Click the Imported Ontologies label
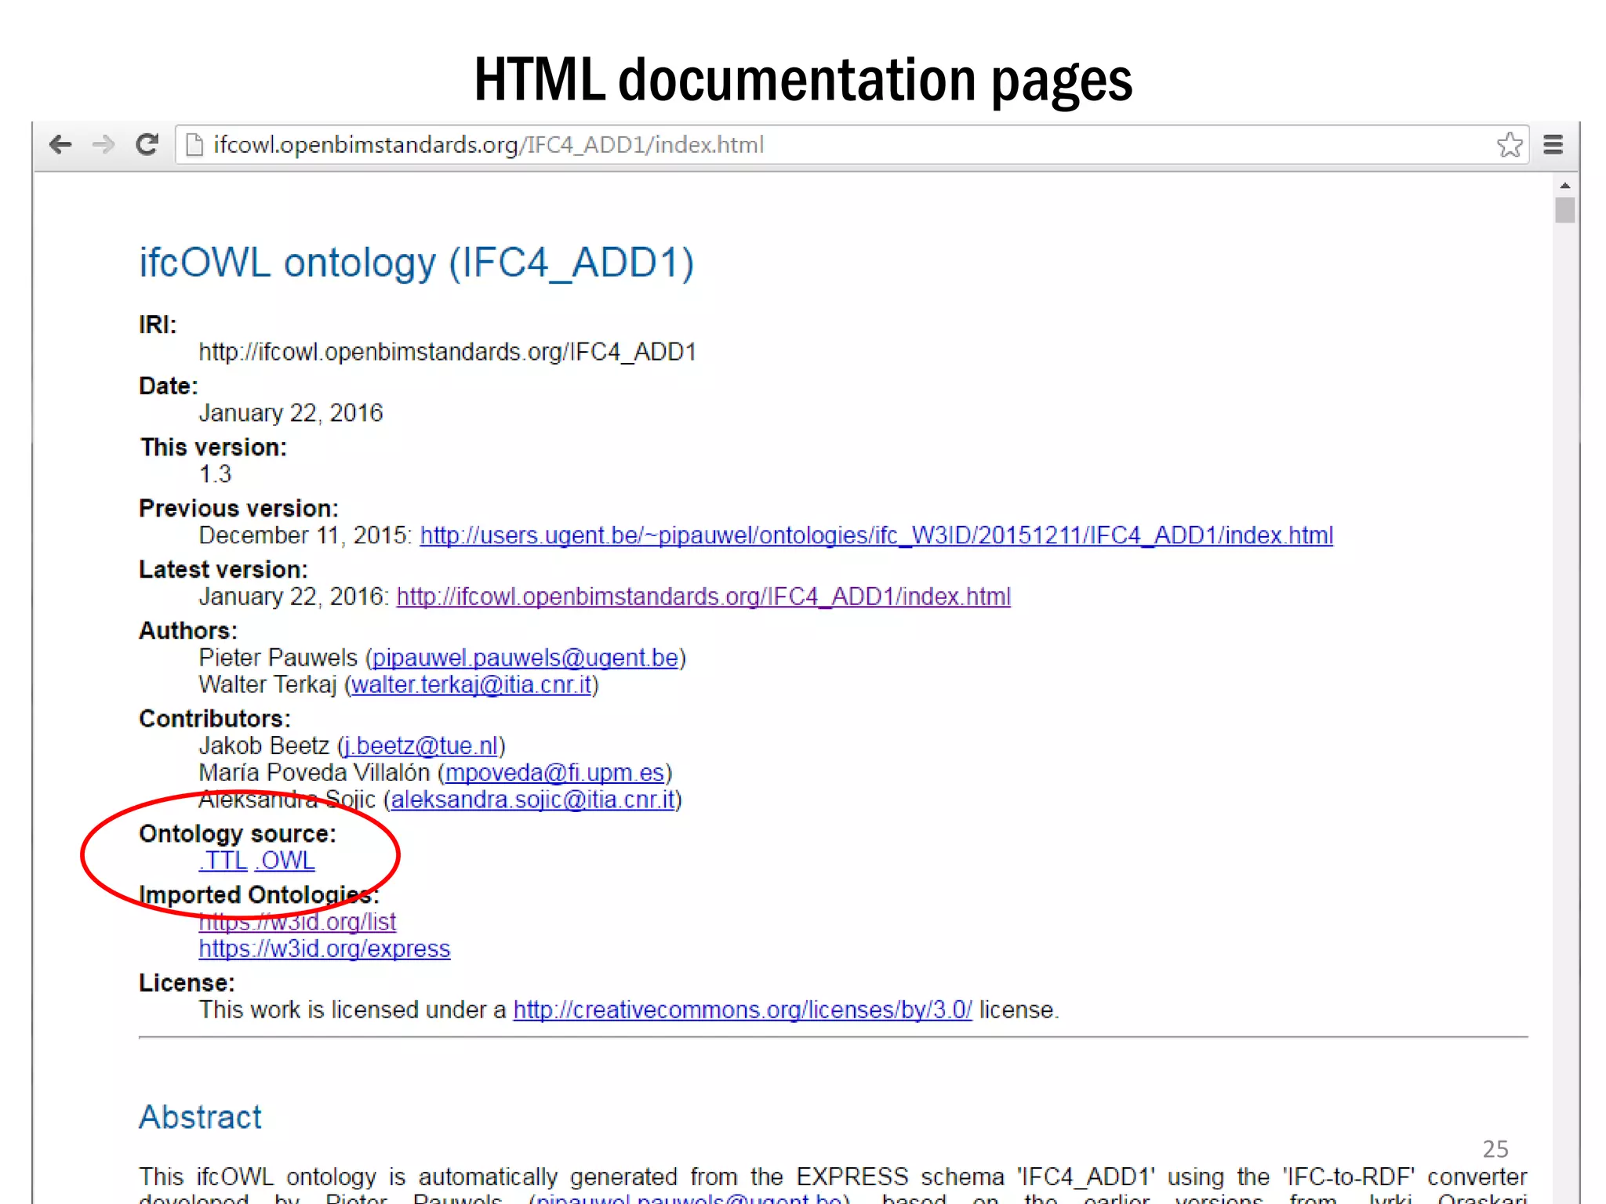 [x=259, y=894]
